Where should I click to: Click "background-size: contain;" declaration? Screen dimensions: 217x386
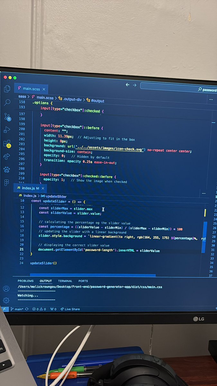click(x=68, y=151)
